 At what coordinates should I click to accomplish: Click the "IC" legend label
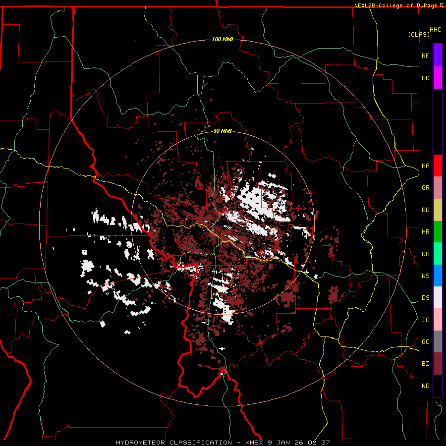click(425, 320)
